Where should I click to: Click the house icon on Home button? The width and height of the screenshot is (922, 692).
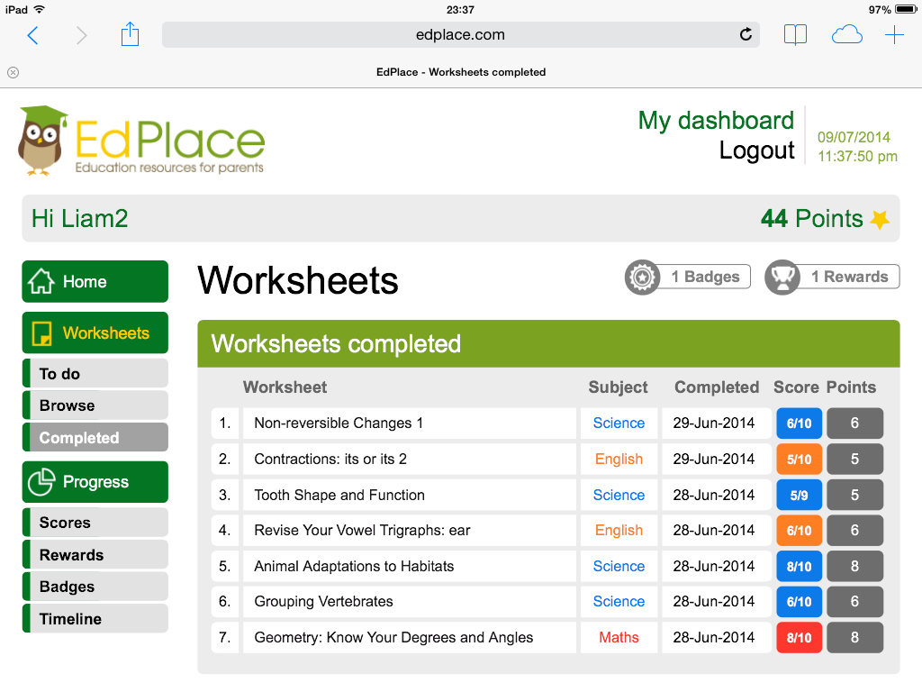tap(41, 281)
